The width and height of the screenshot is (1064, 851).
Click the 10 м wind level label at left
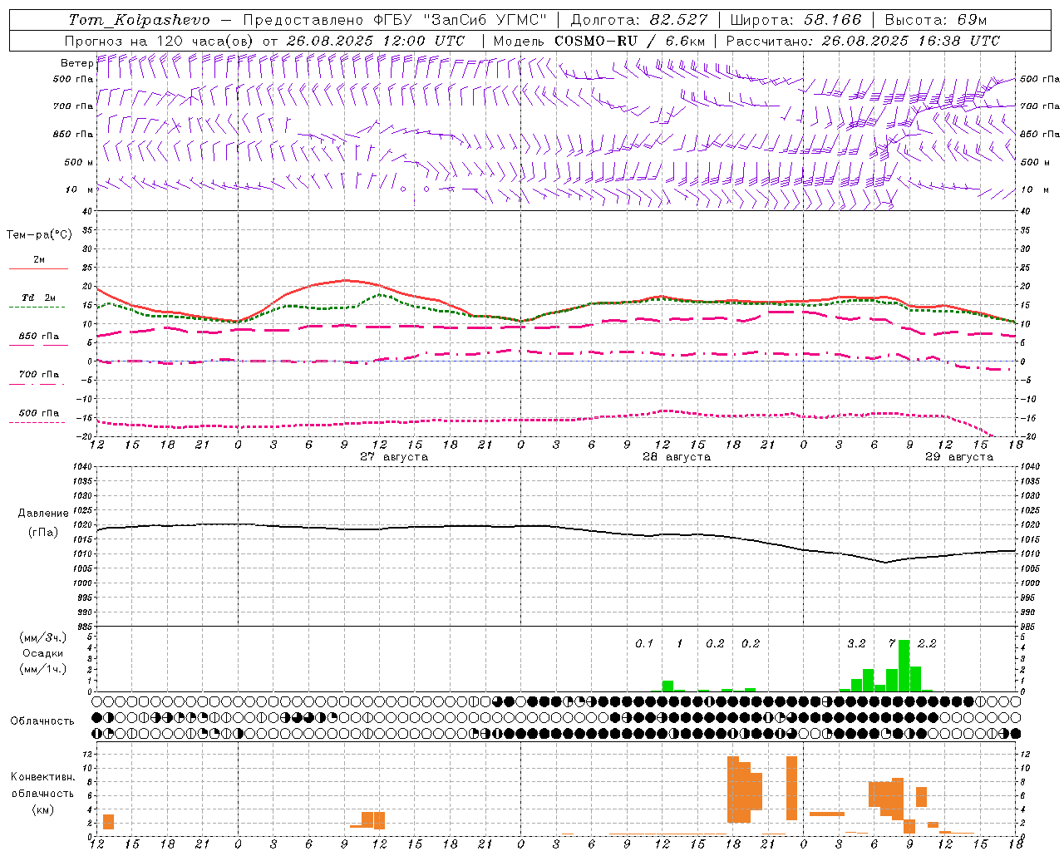point(79,190)
